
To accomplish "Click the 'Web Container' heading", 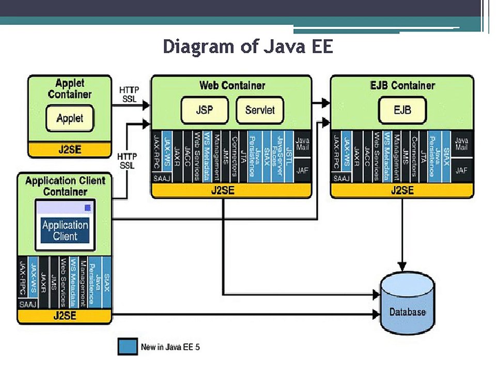I will tap(232, 85).
